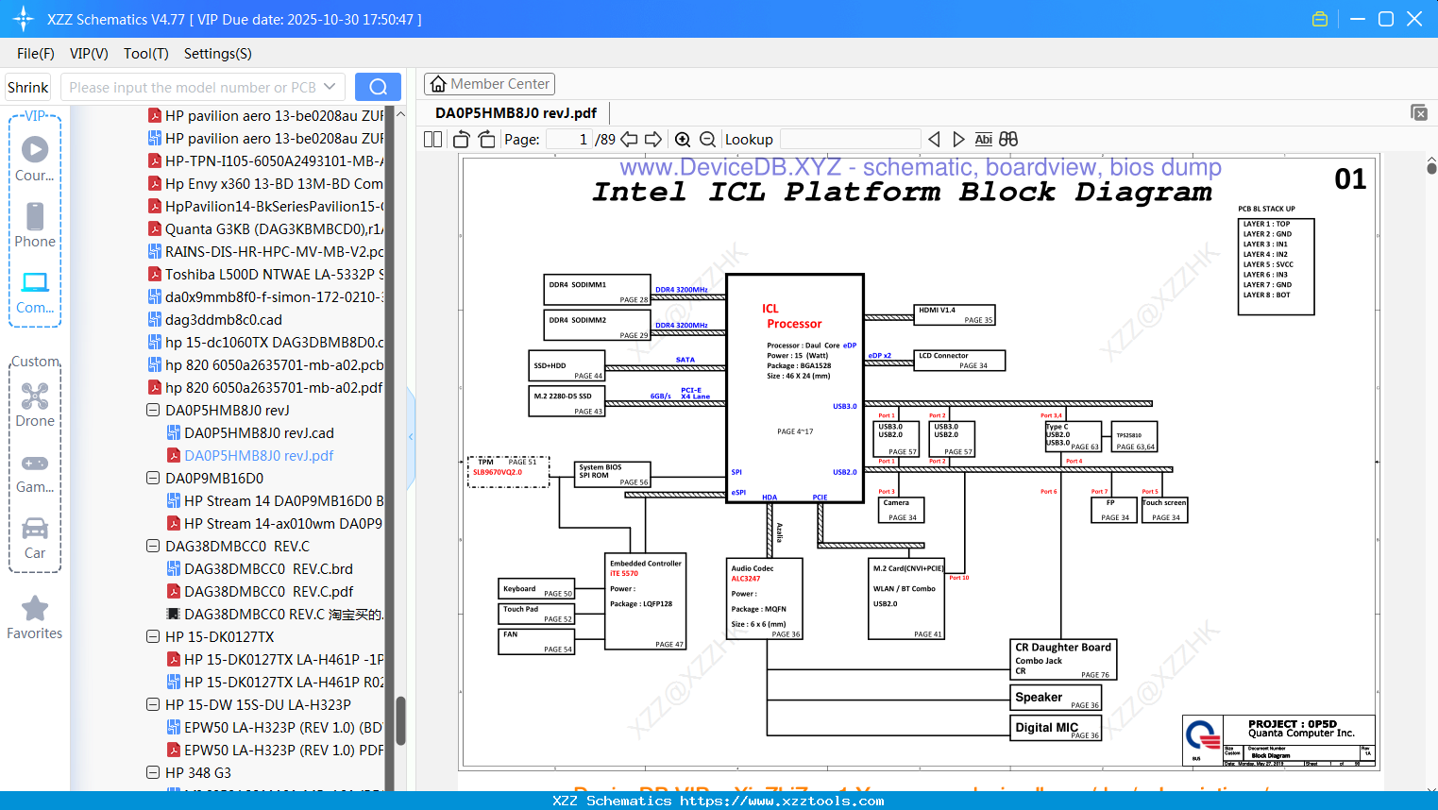Image resolution: width=1438 pixels, height=810 pixels.
Task: Open the VIP(V) menu
Action: tap(89, 54)
